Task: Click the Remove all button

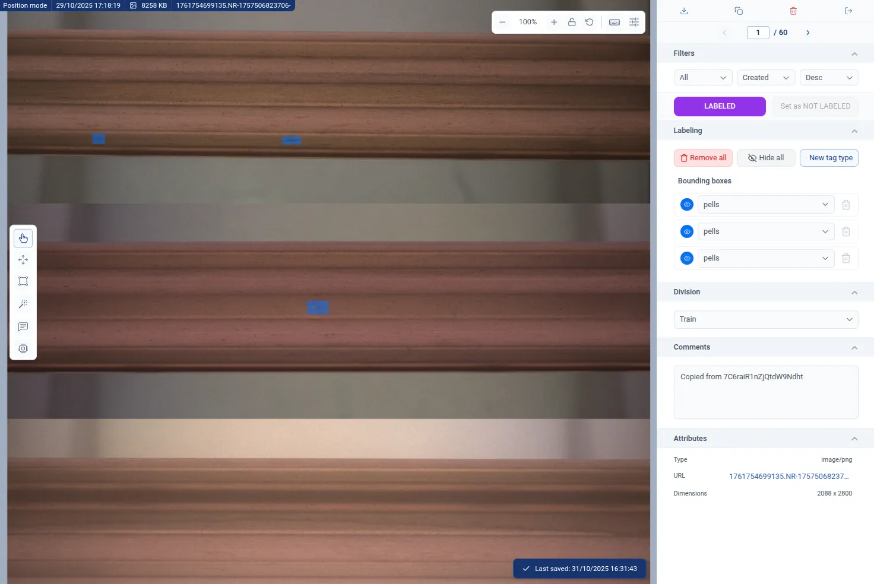Action: (703, 158)
